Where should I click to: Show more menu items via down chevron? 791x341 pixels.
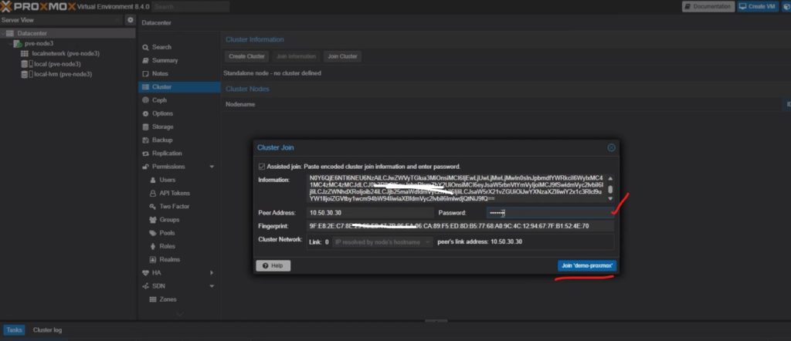click(x=179, y=314)
